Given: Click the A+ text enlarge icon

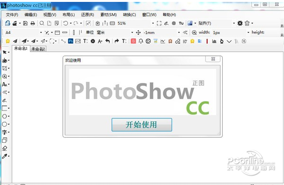Looking at the screenshot, I should tap(100, 41).
